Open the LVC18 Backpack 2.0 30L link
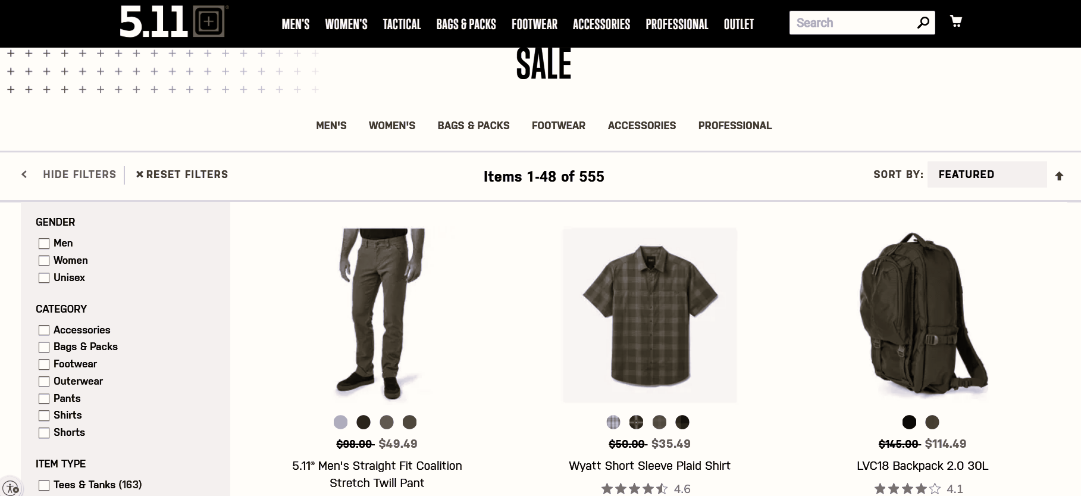The image size is (1081, 496). [x=922, y=466]
